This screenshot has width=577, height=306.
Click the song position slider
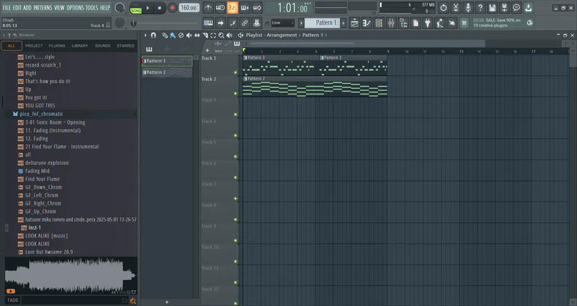pyautogui.click(x=165, y=23)
